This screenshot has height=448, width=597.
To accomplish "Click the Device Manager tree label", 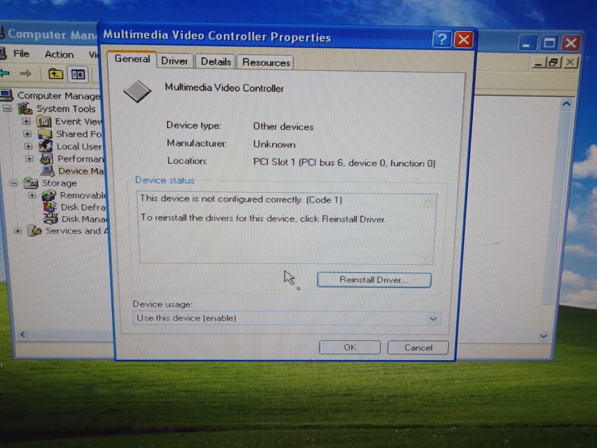I will (x=81, y=171).
